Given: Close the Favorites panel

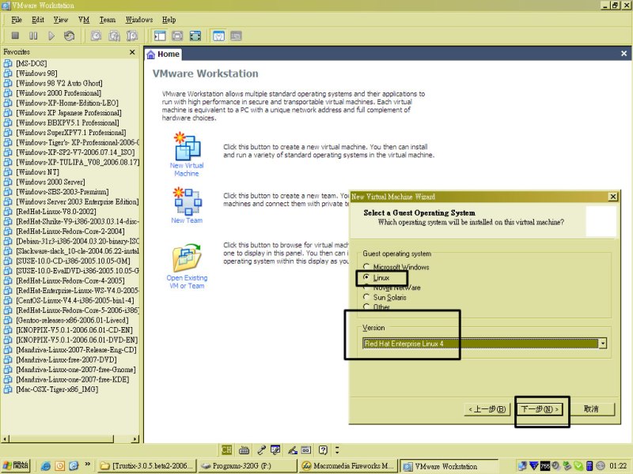Looking at the screenshot, I should [132, 52].
